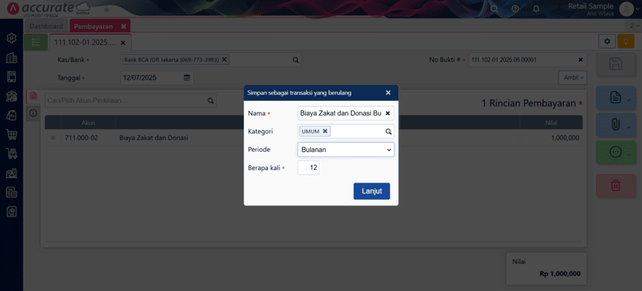
Task: Select the 111.102-01.2025 document tab
Action: point(85,41)
